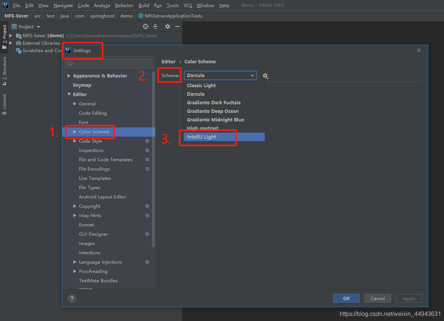
Task: Click the MFS-Sever folder icon in project tree
Action: click(19, 36)
